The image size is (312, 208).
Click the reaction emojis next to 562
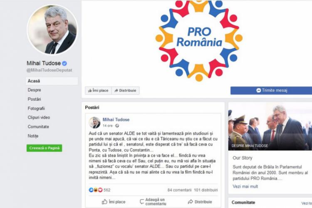coord(96,190)
